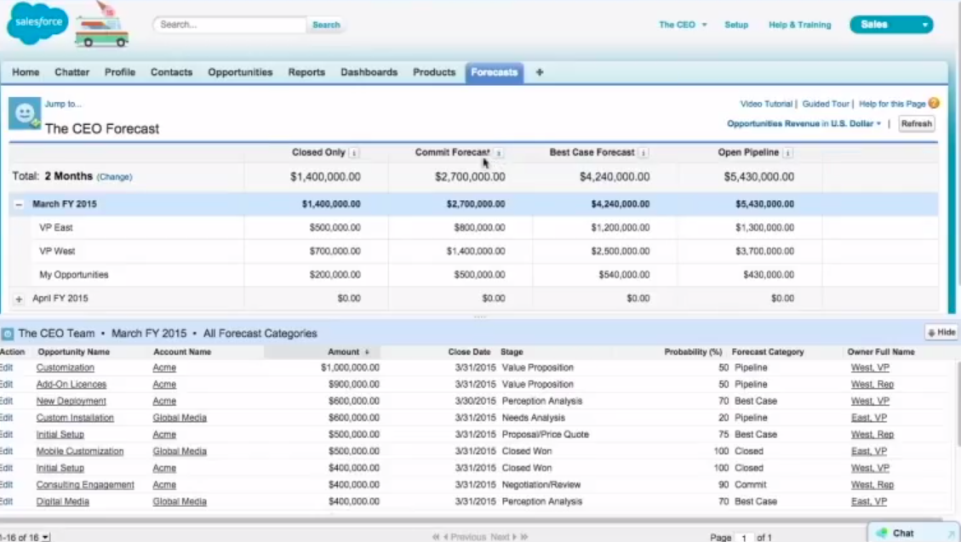Click the Help for this Page question icon
Image resolution: width=961 pixels, height=542 pixels.
point(934,104)
